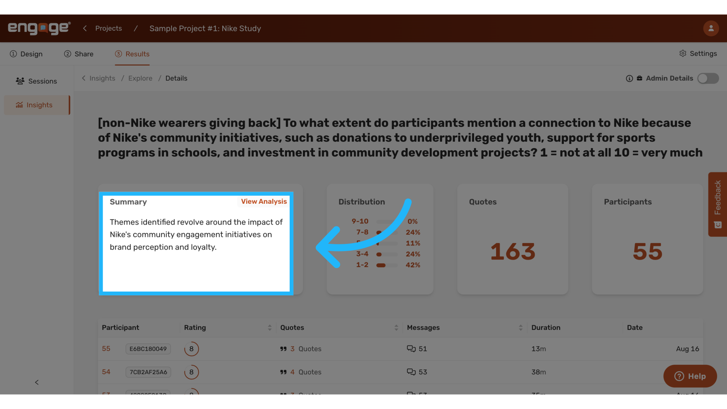The height and width of the screenshot is (409, 727).
Task: Open the user profile avatar
Action: (711, 28)
